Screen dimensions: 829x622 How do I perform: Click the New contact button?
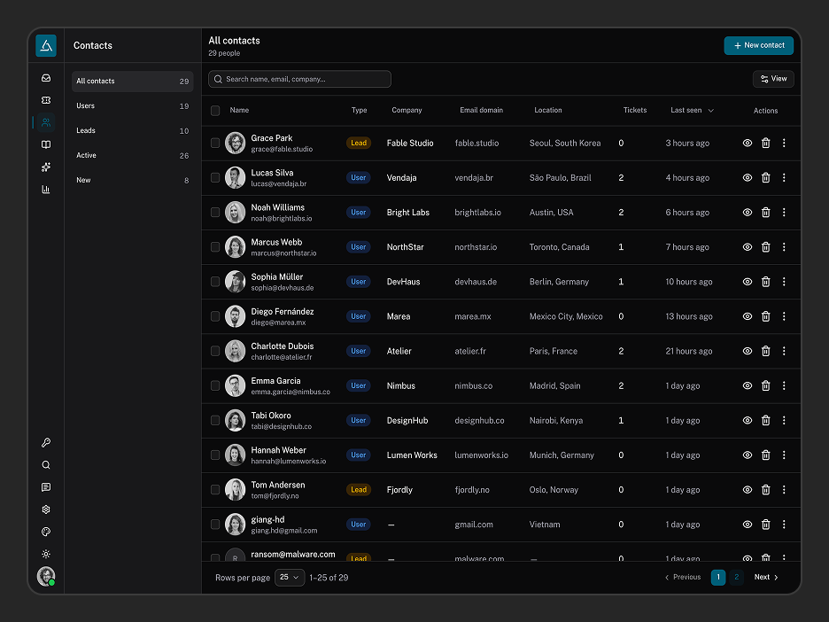tap(759, 45)
